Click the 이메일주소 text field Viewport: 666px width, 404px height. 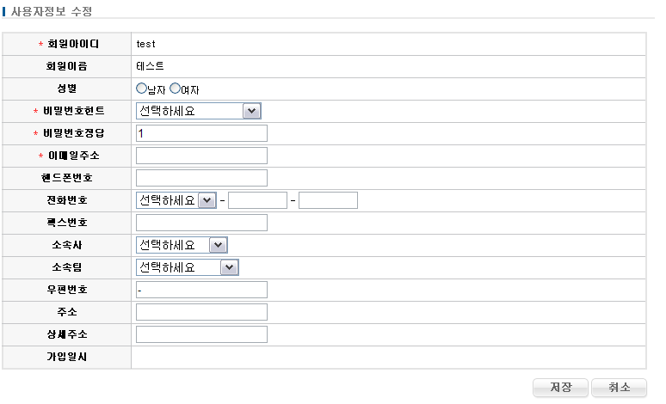tap(201, 156)
